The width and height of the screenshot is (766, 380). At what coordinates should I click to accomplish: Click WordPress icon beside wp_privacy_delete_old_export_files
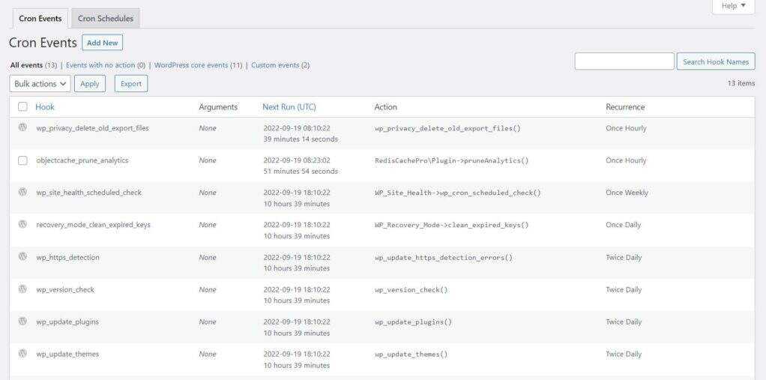[x=22, y=127]
